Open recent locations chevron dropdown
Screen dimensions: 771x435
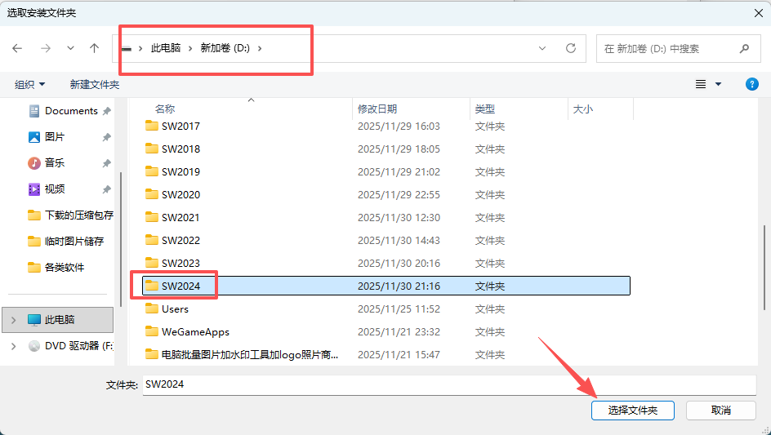click(71, 48)
